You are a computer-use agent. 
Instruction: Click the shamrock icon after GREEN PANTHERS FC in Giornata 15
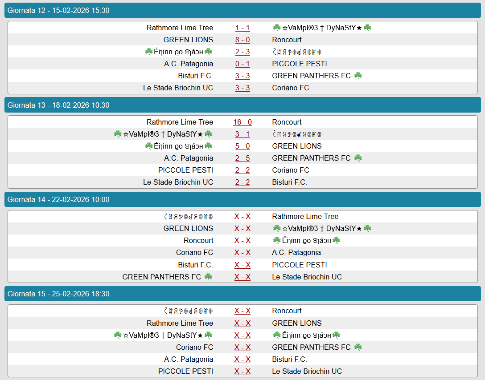point(358,347)
